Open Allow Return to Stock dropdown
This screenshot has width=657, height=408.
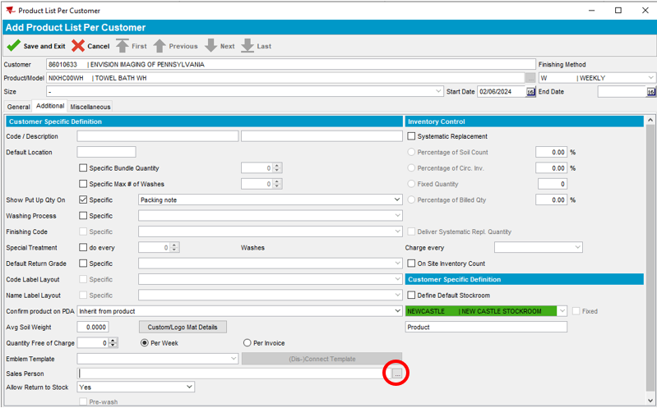point(189,387)
